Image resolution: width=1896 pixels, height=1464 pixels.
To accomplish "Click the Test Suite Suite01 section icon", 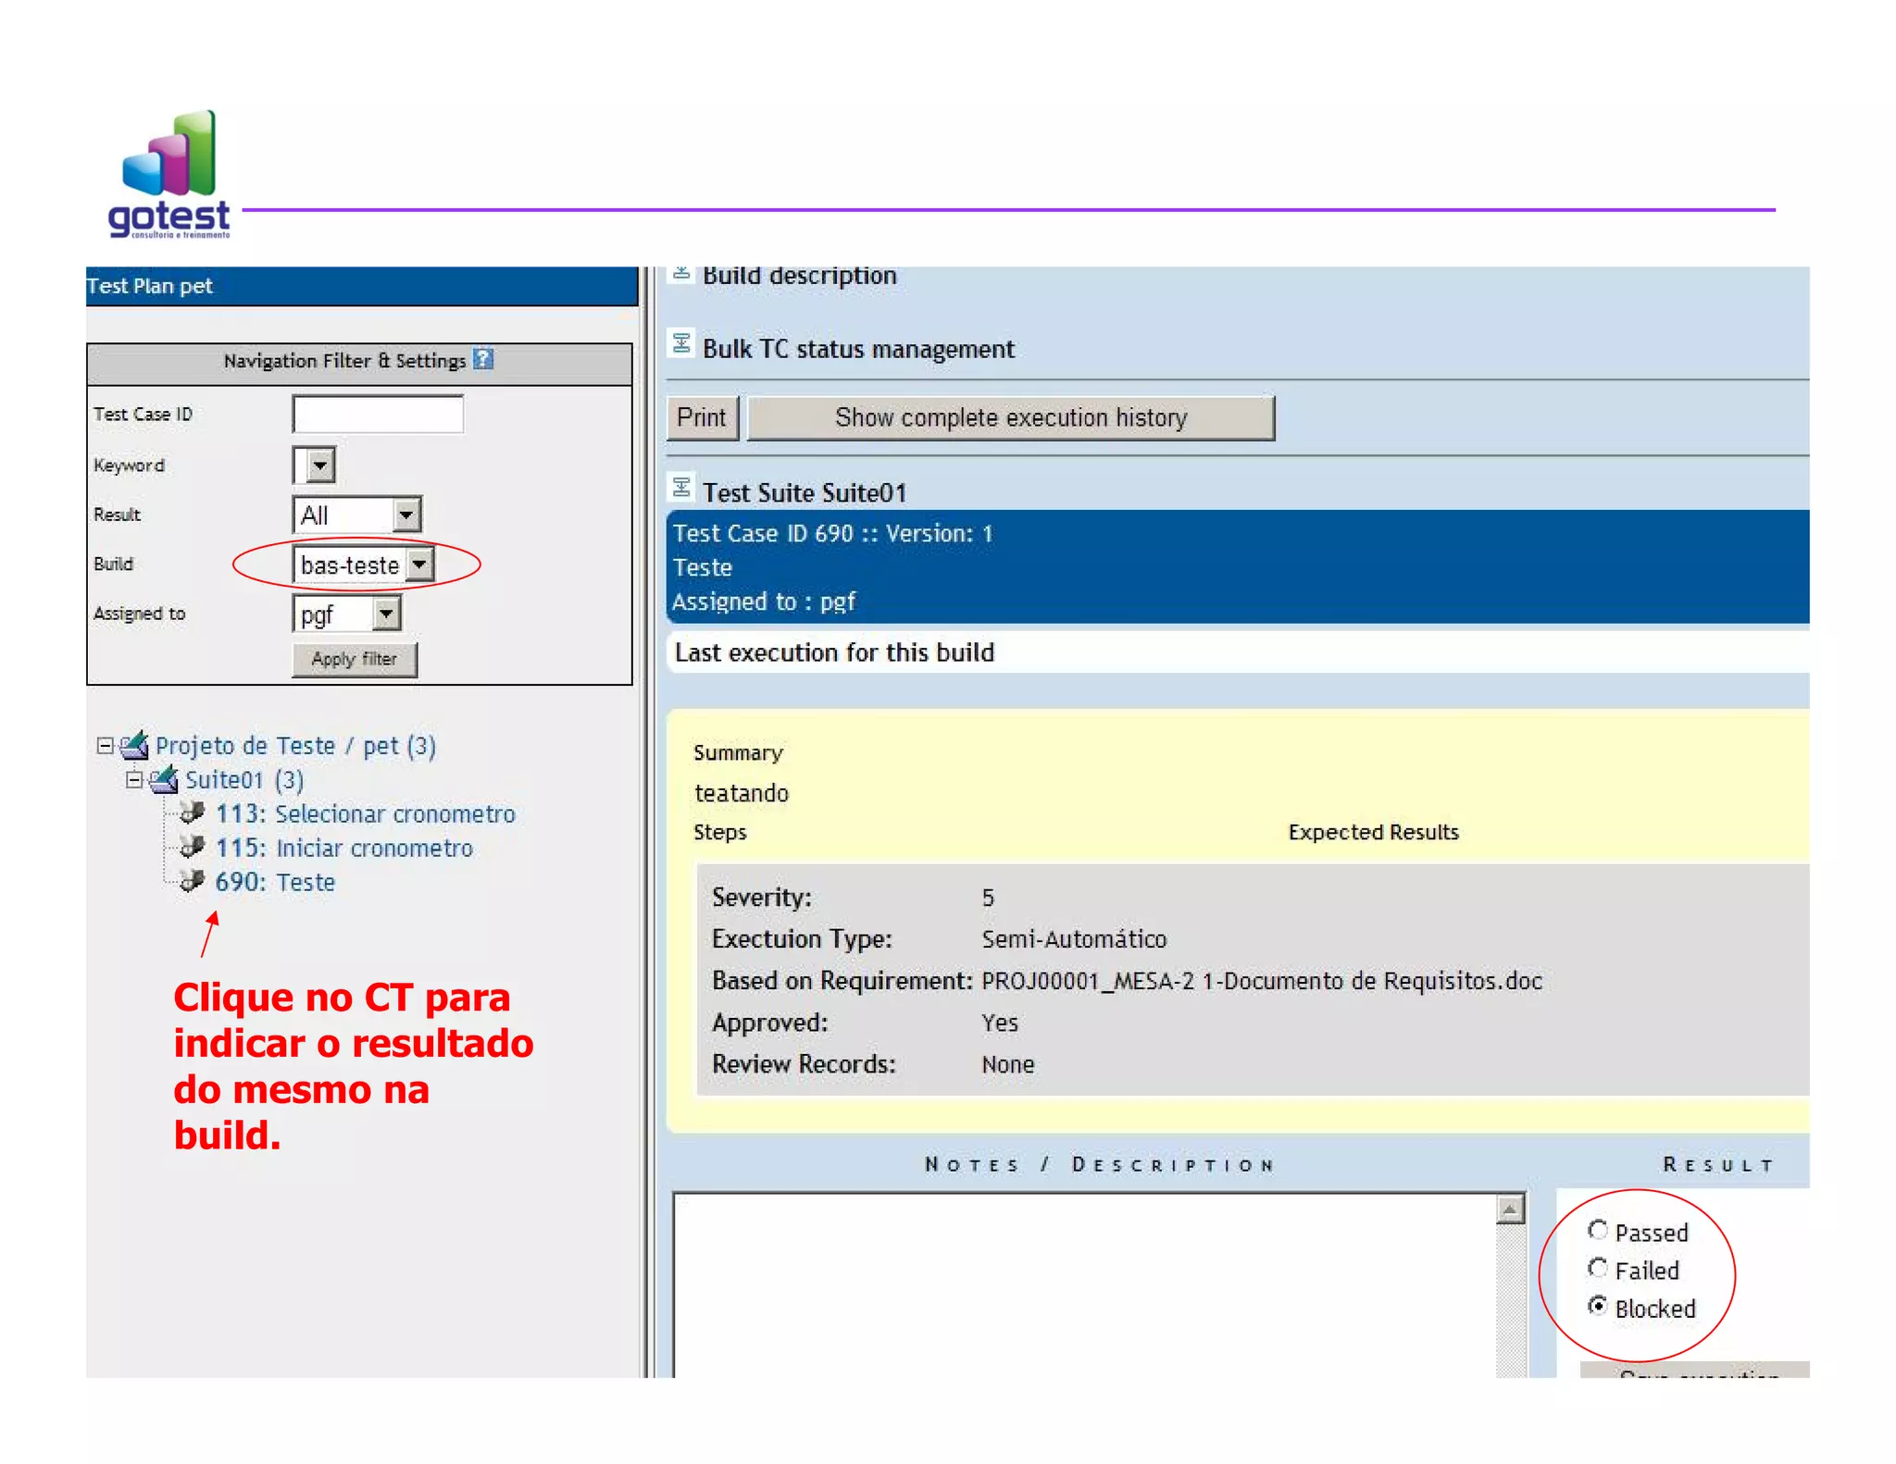I will (681, 488).
